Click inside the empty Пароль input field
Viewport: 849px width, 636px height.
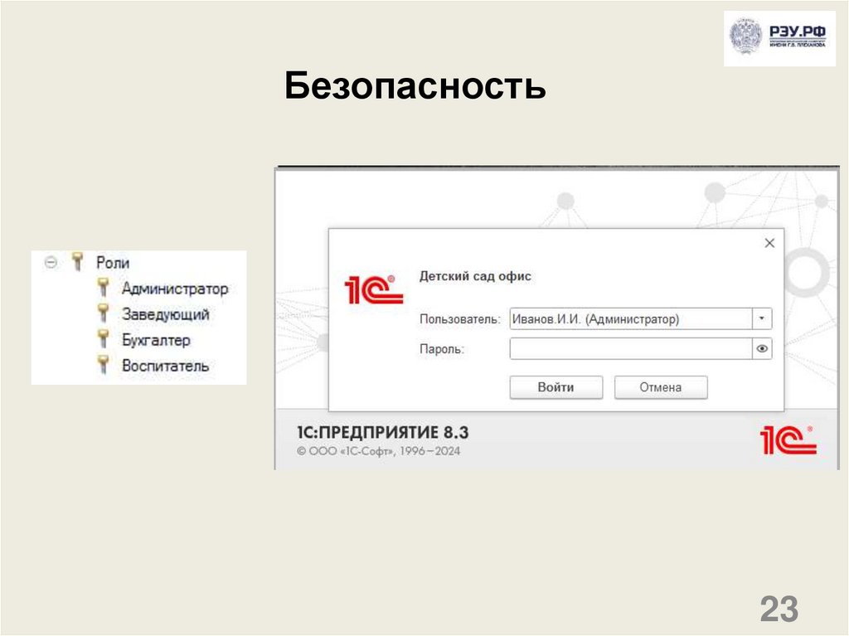(630, 349)
